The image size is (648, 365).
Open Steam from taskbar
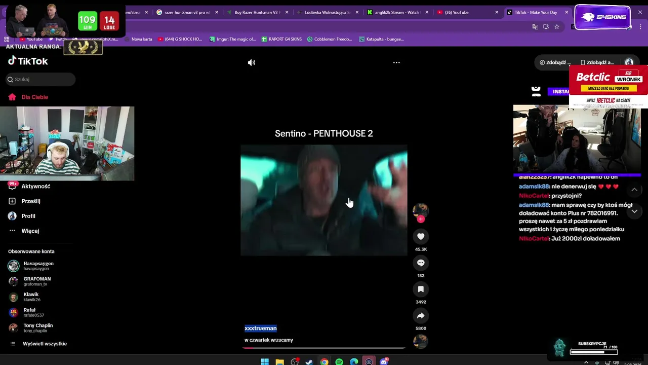coord(309,361)
